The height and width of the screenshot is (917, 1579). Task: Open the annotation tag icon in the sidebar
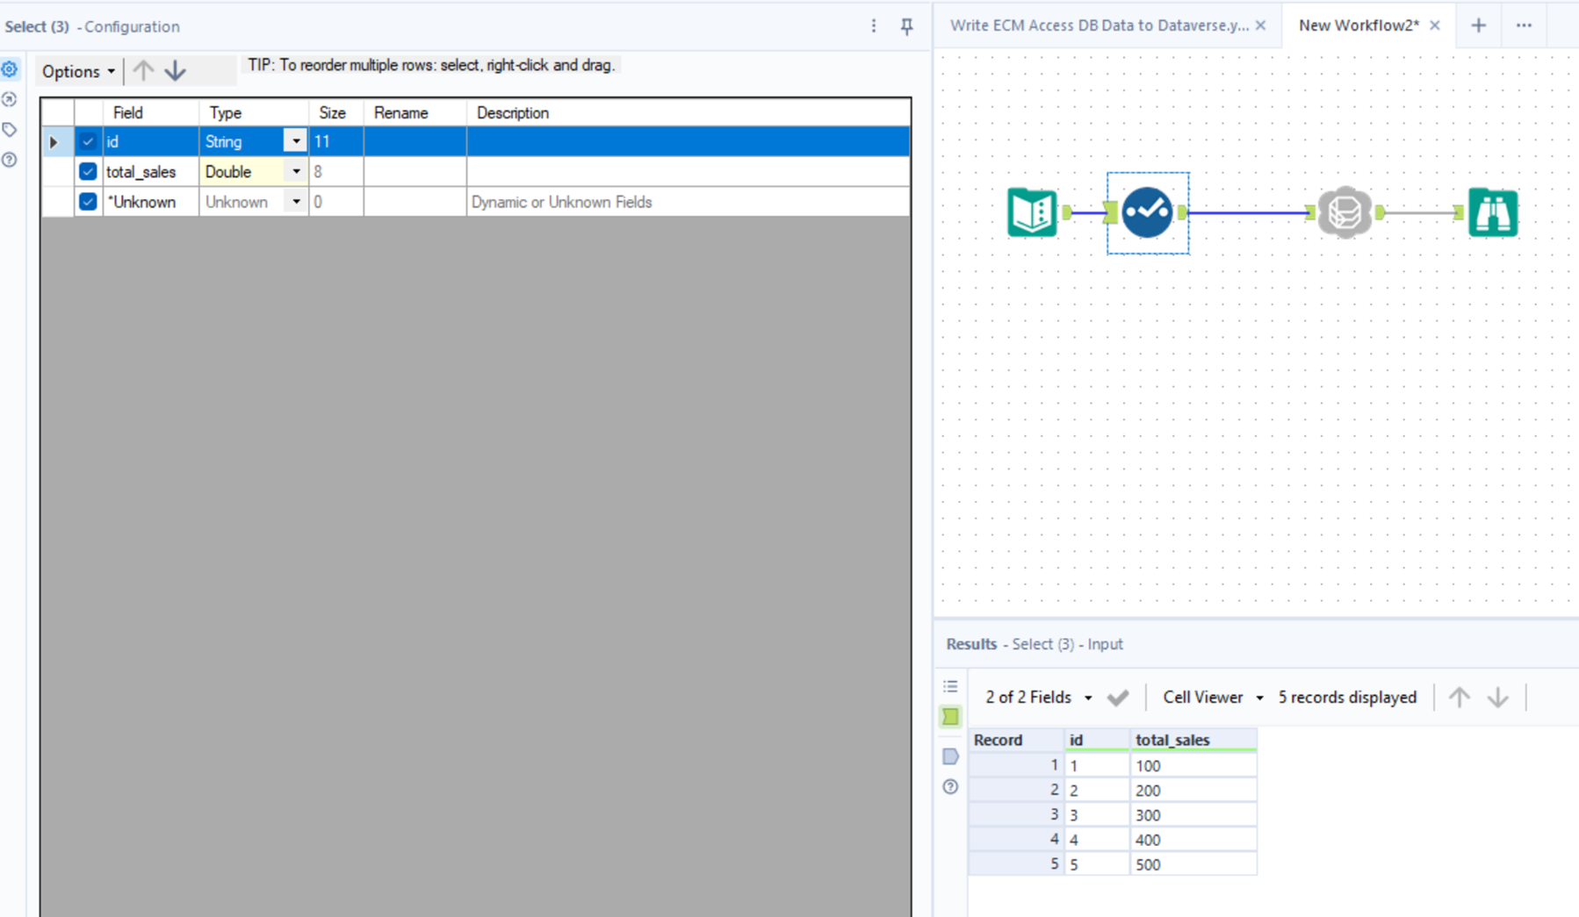pos(10,129)
